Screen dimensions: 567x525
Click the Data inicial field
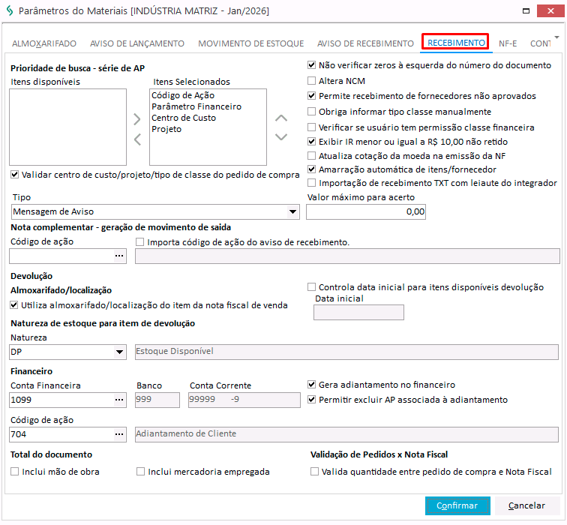(358, 313)
